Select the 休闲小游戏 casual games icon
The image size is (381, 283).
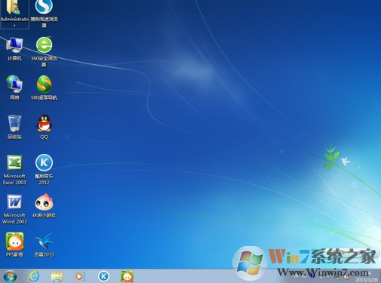pos(44,205)
